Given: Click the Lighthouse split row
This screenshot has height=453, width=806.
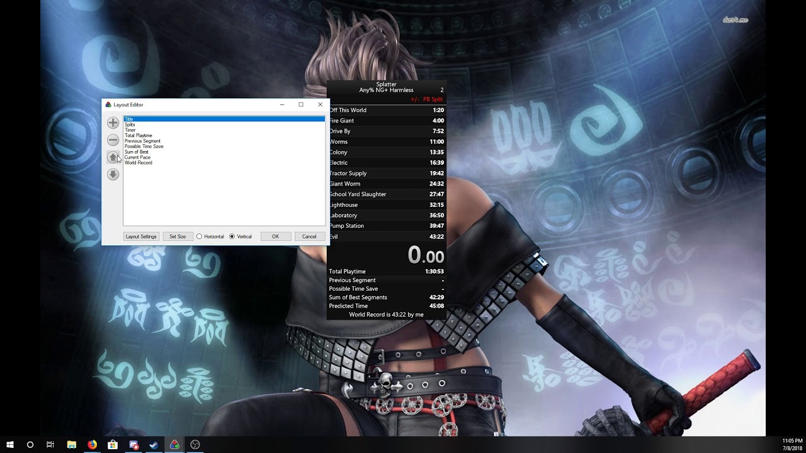Looking at the screenshot, I should [387, 204].
